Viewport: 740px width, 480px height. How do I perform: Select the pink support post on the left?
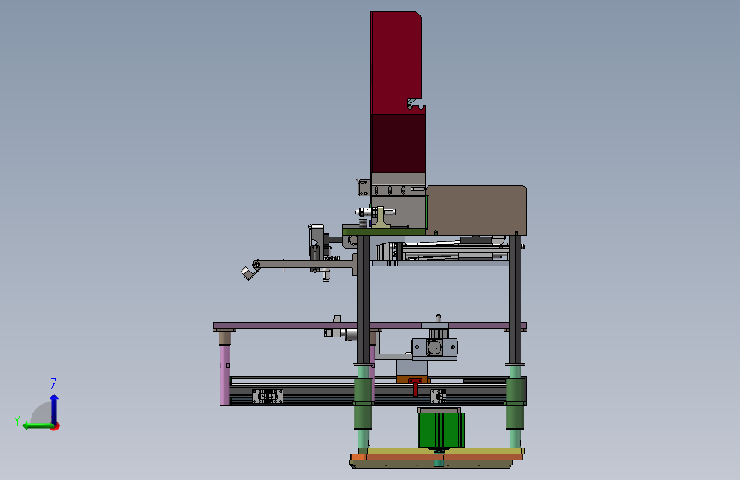click(x=224, y=375)
